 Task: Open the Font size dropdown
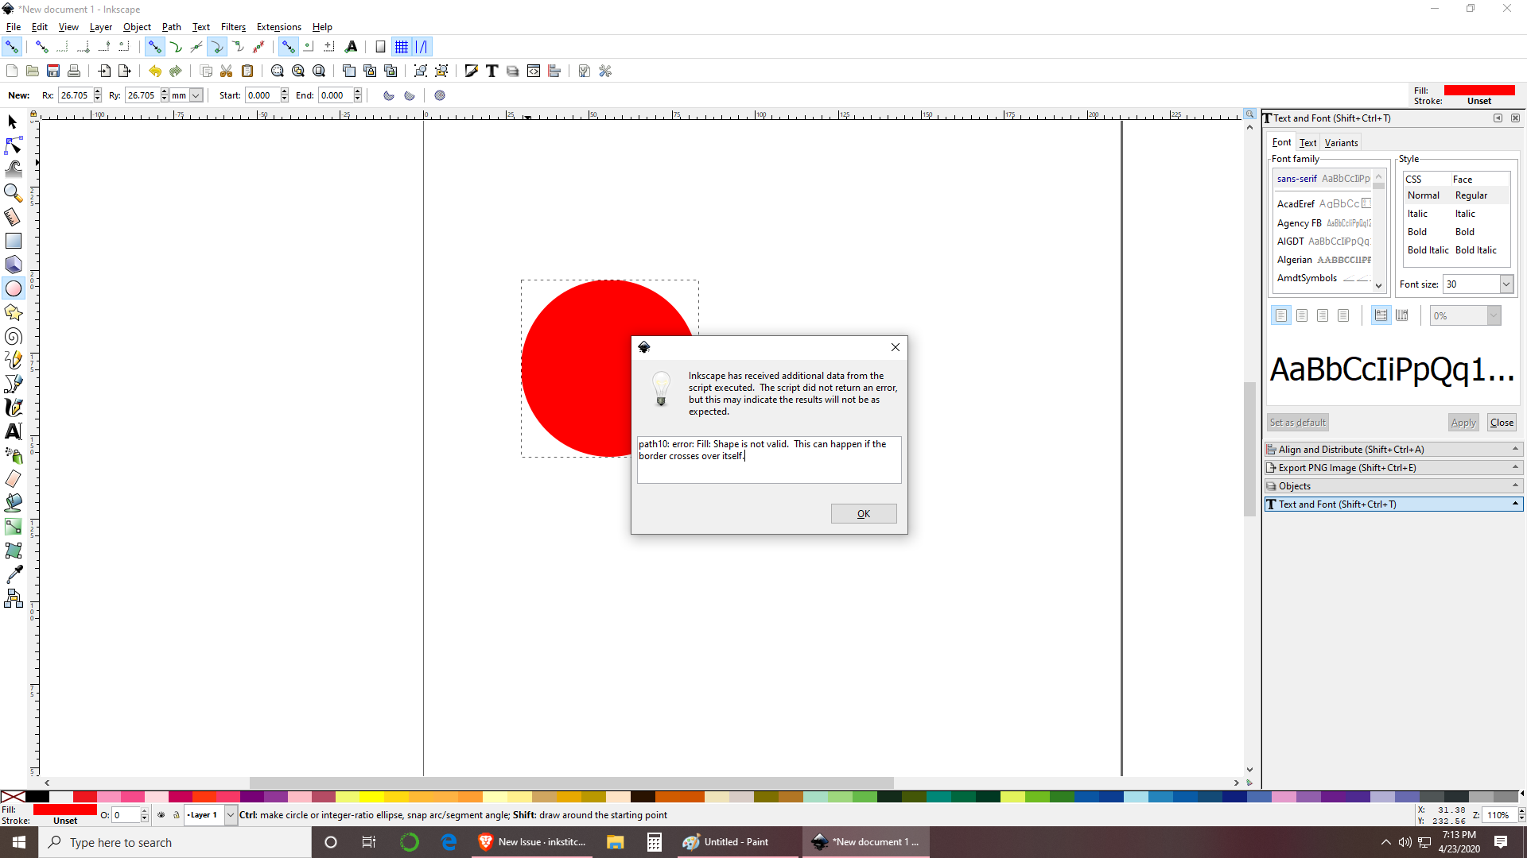1506,284
